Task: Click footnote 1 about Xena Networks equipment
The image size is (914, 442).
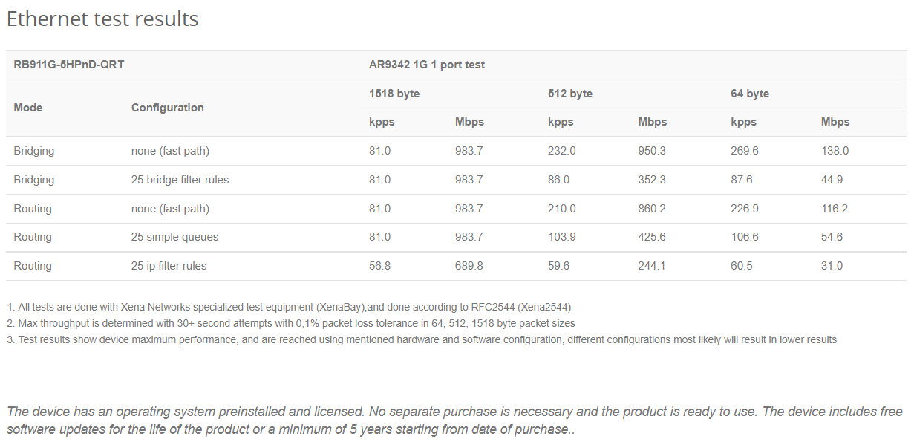Action: click(289, 307)
